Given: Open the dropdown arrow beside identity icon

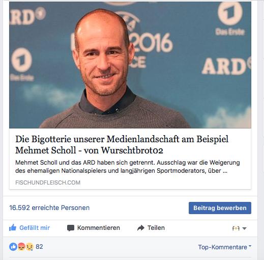Looking at the screenshot, I should tap(244, 228).
